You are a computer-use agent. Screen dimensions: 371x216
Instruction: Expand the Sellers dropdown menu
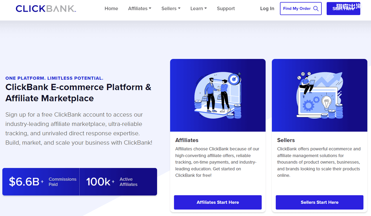[x=171, y=9]
